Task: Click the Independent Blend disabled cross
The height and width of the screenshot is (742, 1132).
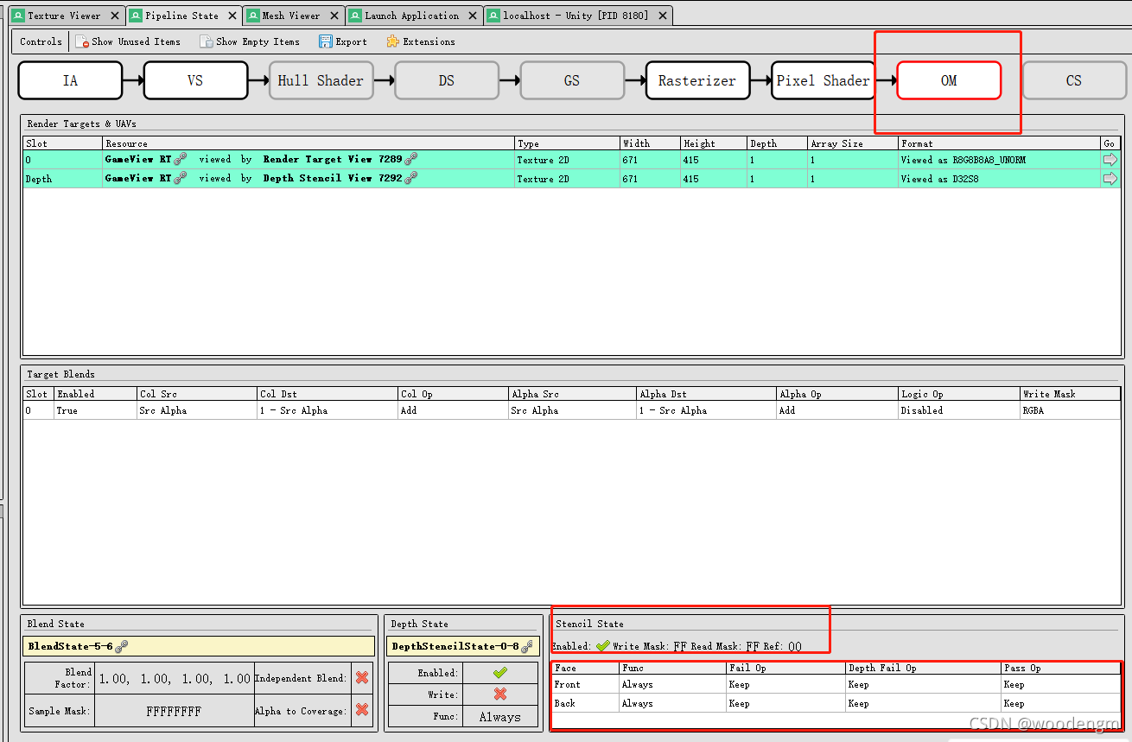Action: 362,678
